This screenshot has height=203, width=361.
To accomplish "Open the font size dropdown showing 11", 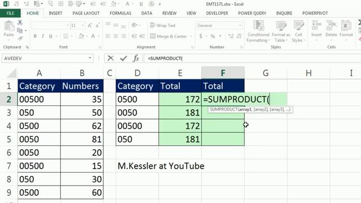I will [x=83, y=25].
